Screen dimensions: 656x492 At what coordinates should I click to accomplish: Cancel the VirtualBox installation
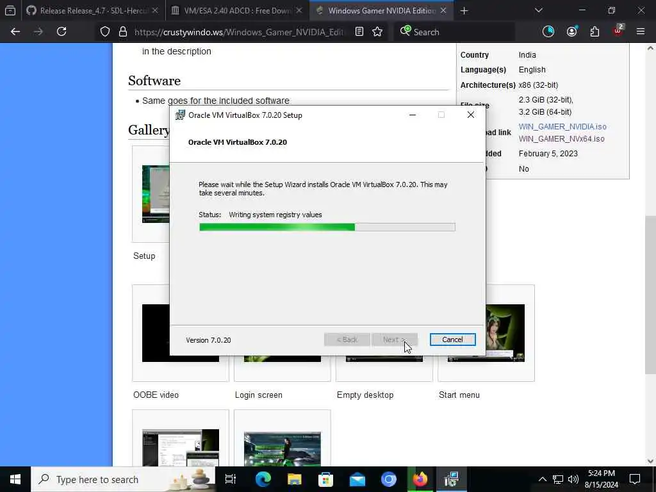click(x=453, y=340)
